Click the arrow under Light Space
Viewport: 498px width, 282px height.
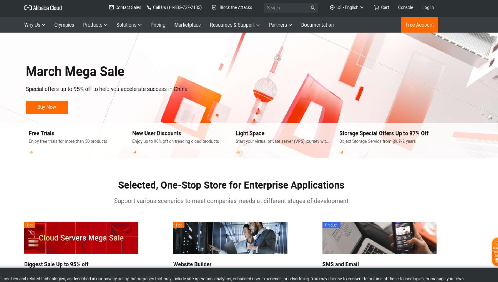(238, 152)
